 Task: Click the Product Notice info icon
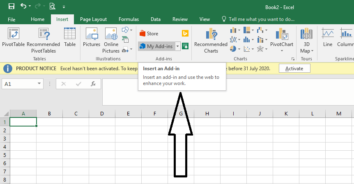pyautogui.click(x=8, y=69)
